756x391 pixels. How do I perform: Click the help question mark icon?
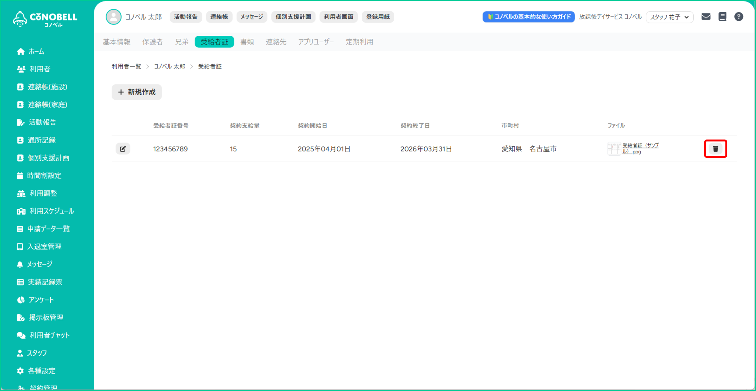[x=738, y=17]
